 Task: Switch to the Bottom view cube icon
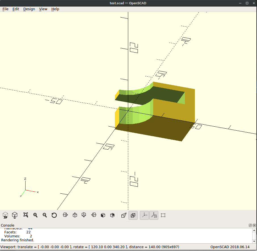click(84, 215)
